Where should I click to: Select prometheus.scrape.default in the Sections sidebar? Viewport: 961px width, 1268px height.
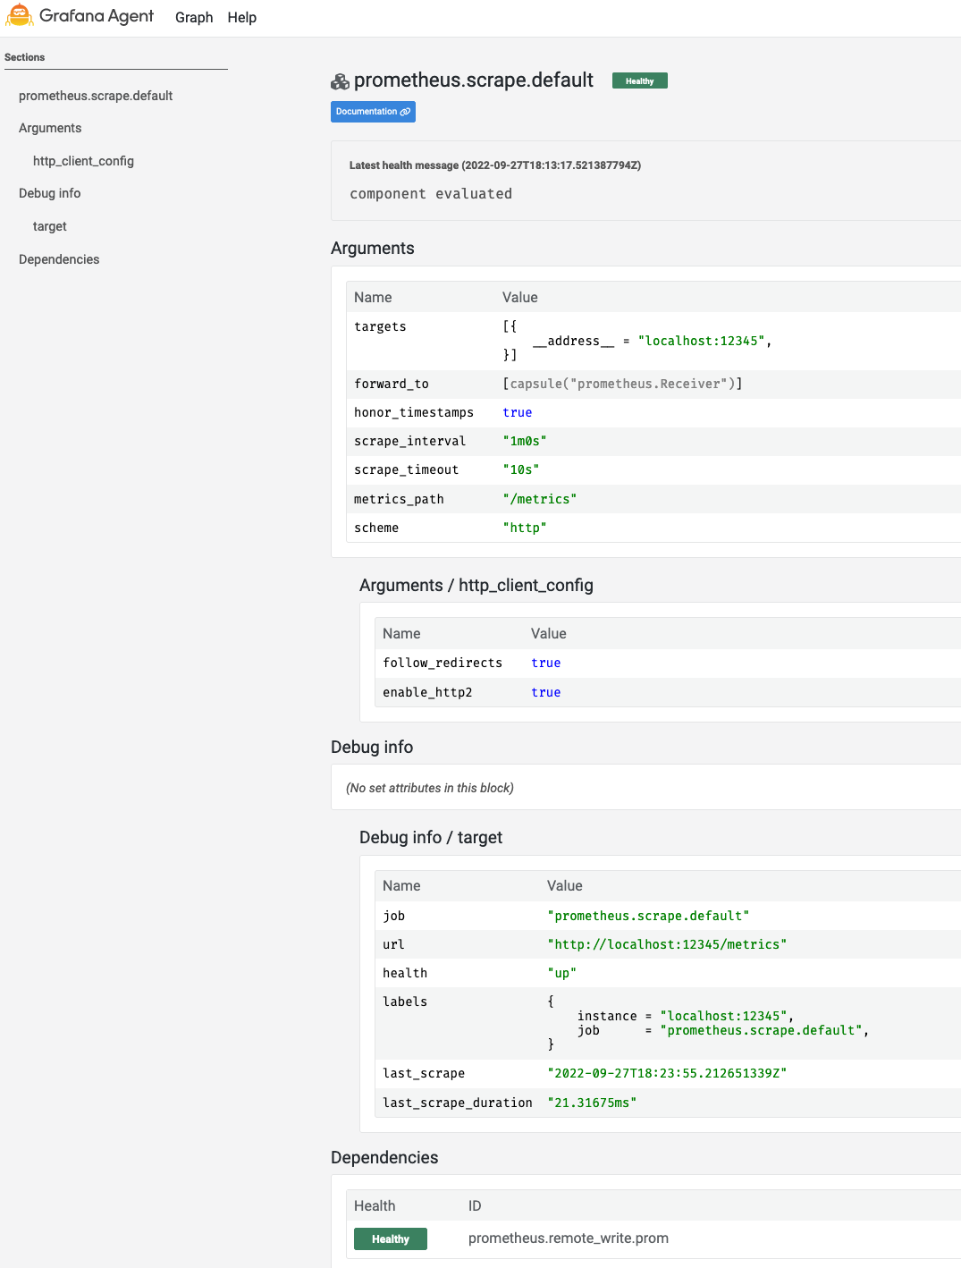pyautogui.click(x=95, y=96)
